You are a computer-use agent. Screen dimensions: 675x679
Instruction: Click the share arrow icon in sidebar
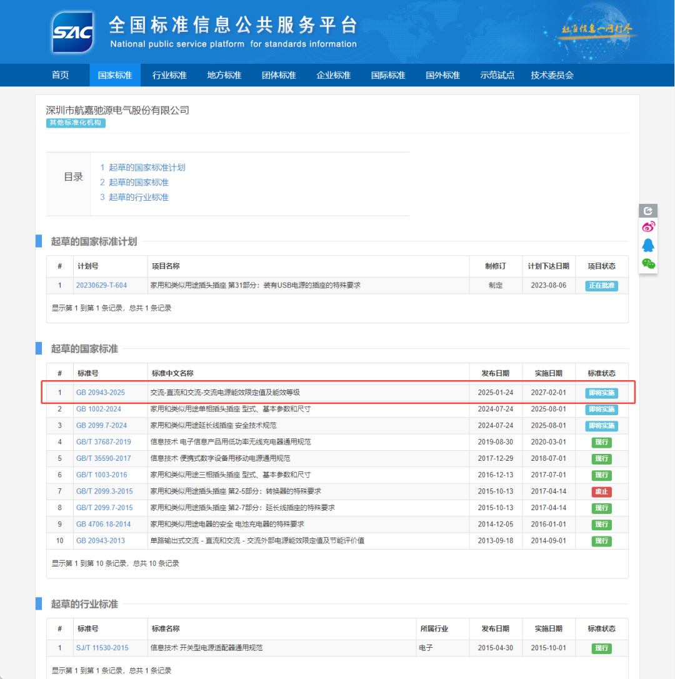[648, 211]
